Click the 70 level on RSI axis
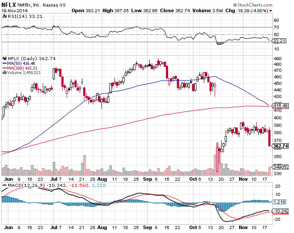Viewport: 294px width, 233px height. [x=277, y=27]
